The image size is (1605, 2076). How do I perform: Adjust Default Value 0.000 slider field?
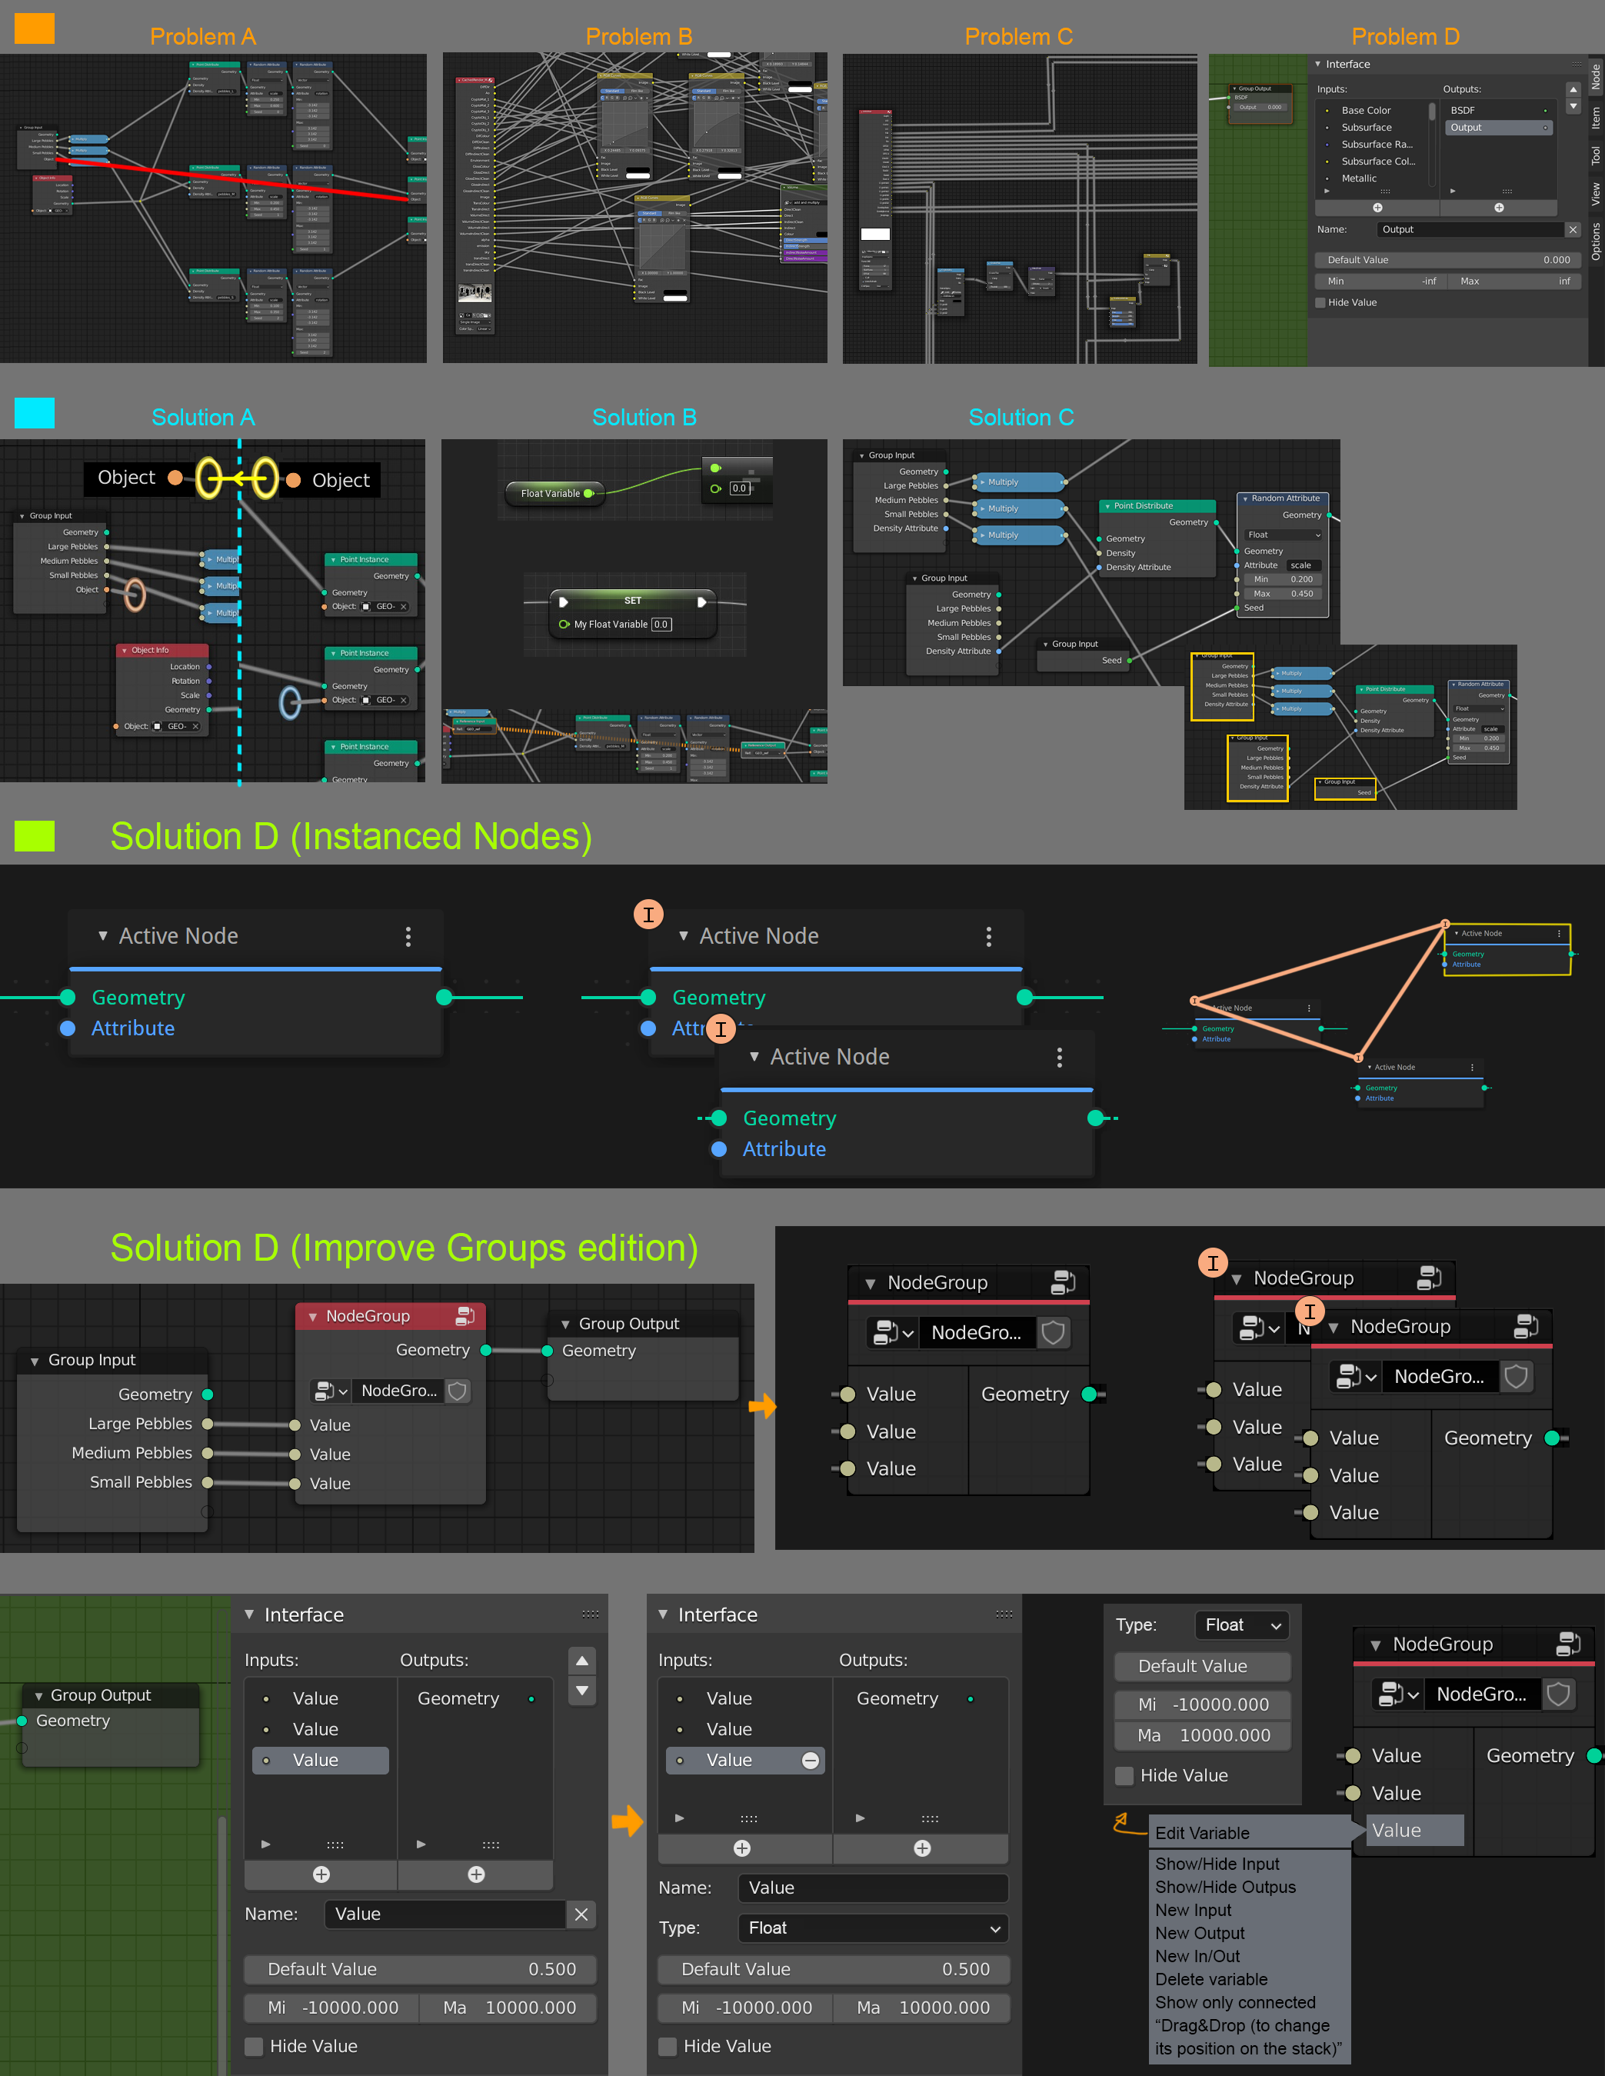click(x=1448, y=259)
